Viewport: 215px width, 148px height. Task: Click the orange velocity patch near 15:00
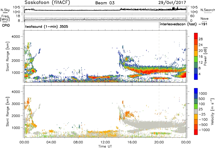coord(128,114)
